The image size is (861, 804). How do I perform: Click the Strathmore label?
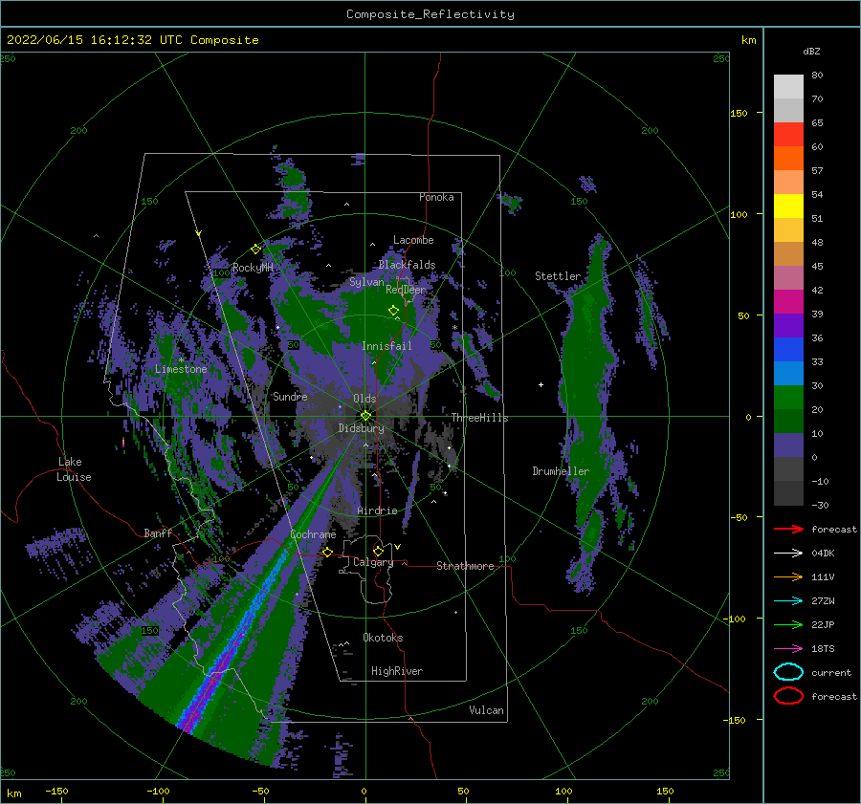(x=465, y=566)
